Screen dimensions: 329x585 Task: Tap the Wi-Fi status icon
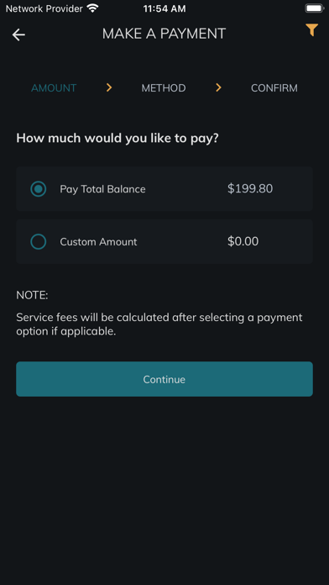[92, 8]
